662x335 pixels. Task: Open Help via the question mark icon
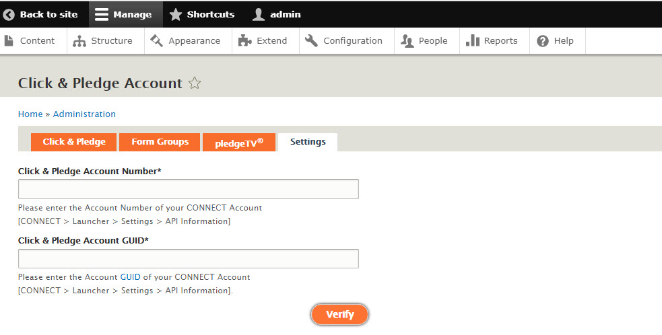[543, 41]
